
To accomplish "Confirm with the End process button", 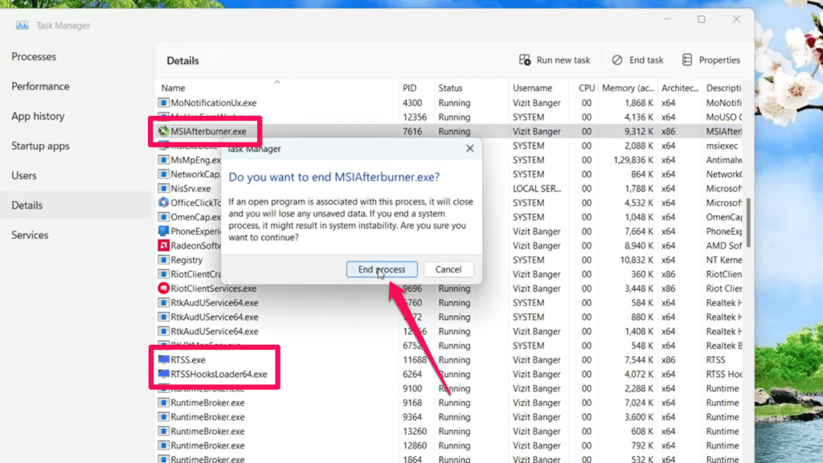I will pyautogui.click(x=382, y=269).
